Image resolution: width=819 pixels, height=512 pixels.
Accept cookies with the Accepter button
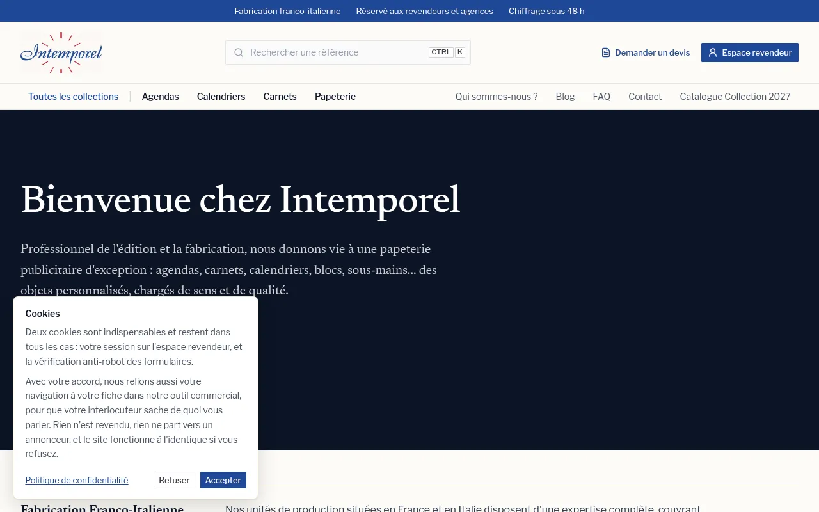223,480
